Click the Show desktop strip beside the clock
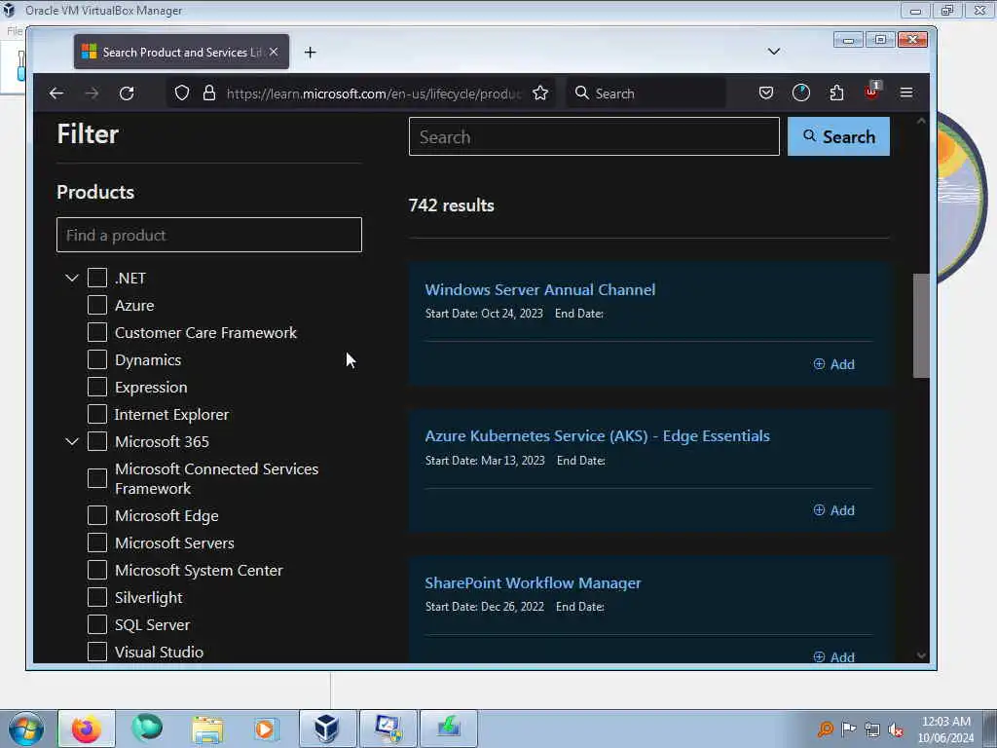 point(989,729)
